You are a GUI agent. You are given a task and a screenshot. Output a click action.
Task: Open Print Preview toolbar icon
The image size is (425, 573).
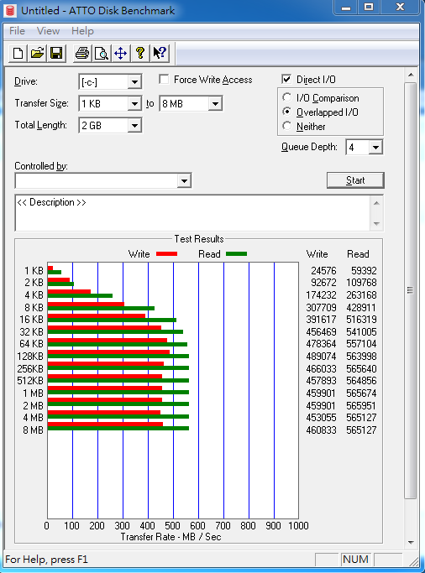102,54
